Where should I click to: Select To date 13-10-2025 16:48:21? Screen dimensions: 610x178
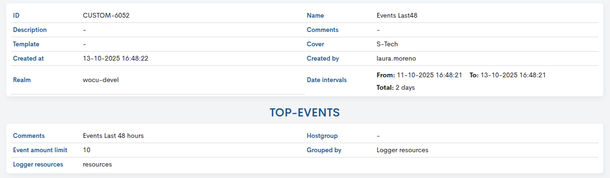513,75
